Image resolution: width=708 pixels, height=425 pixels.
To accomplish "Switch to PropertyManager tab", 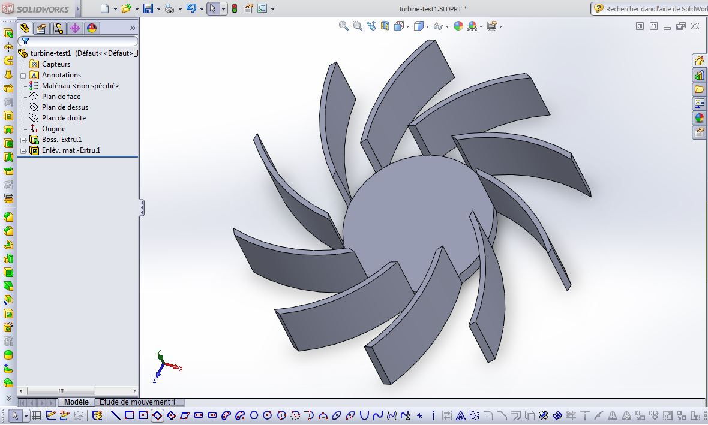I will 41,28.
